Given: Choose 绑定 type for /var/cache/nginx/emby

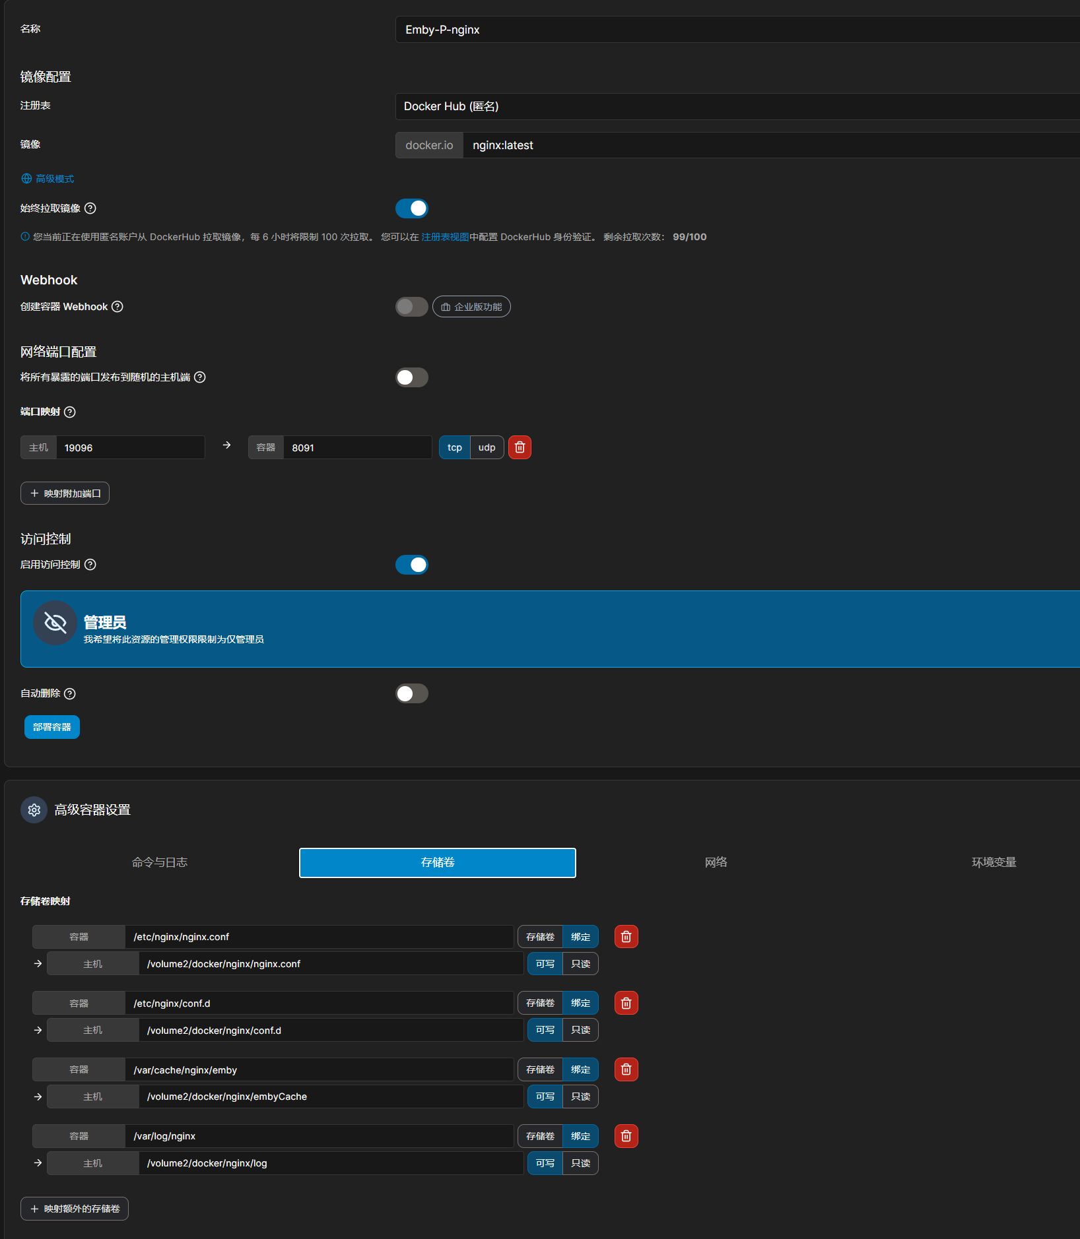Looking at the screenshot, I should 581,1069.
